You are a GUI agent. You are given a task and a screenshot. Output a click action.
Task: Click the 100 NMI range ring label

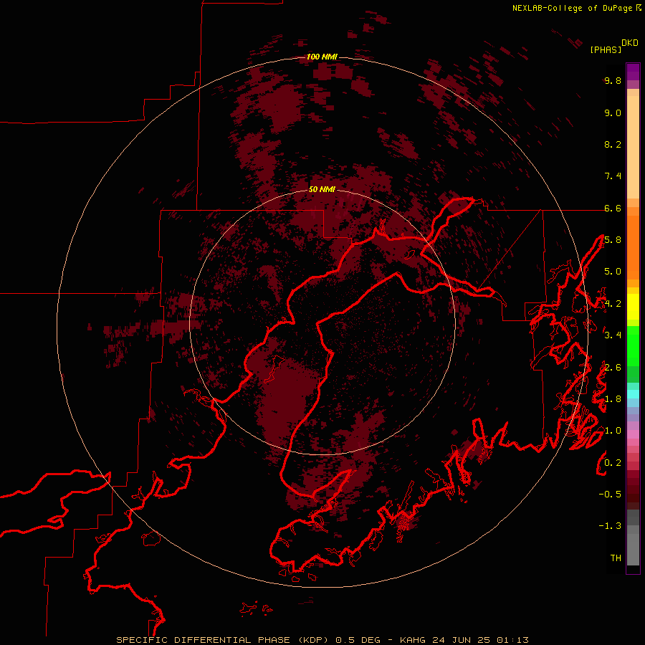pos(322,57)
